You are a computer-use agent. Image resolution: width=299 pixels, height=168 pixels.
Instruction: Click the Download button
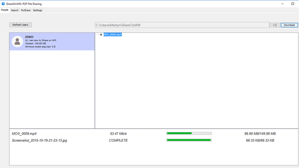coord(289,25)
